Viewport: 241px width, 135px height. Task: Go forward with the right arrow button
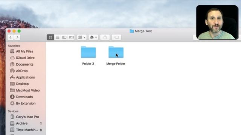[17, 37]
